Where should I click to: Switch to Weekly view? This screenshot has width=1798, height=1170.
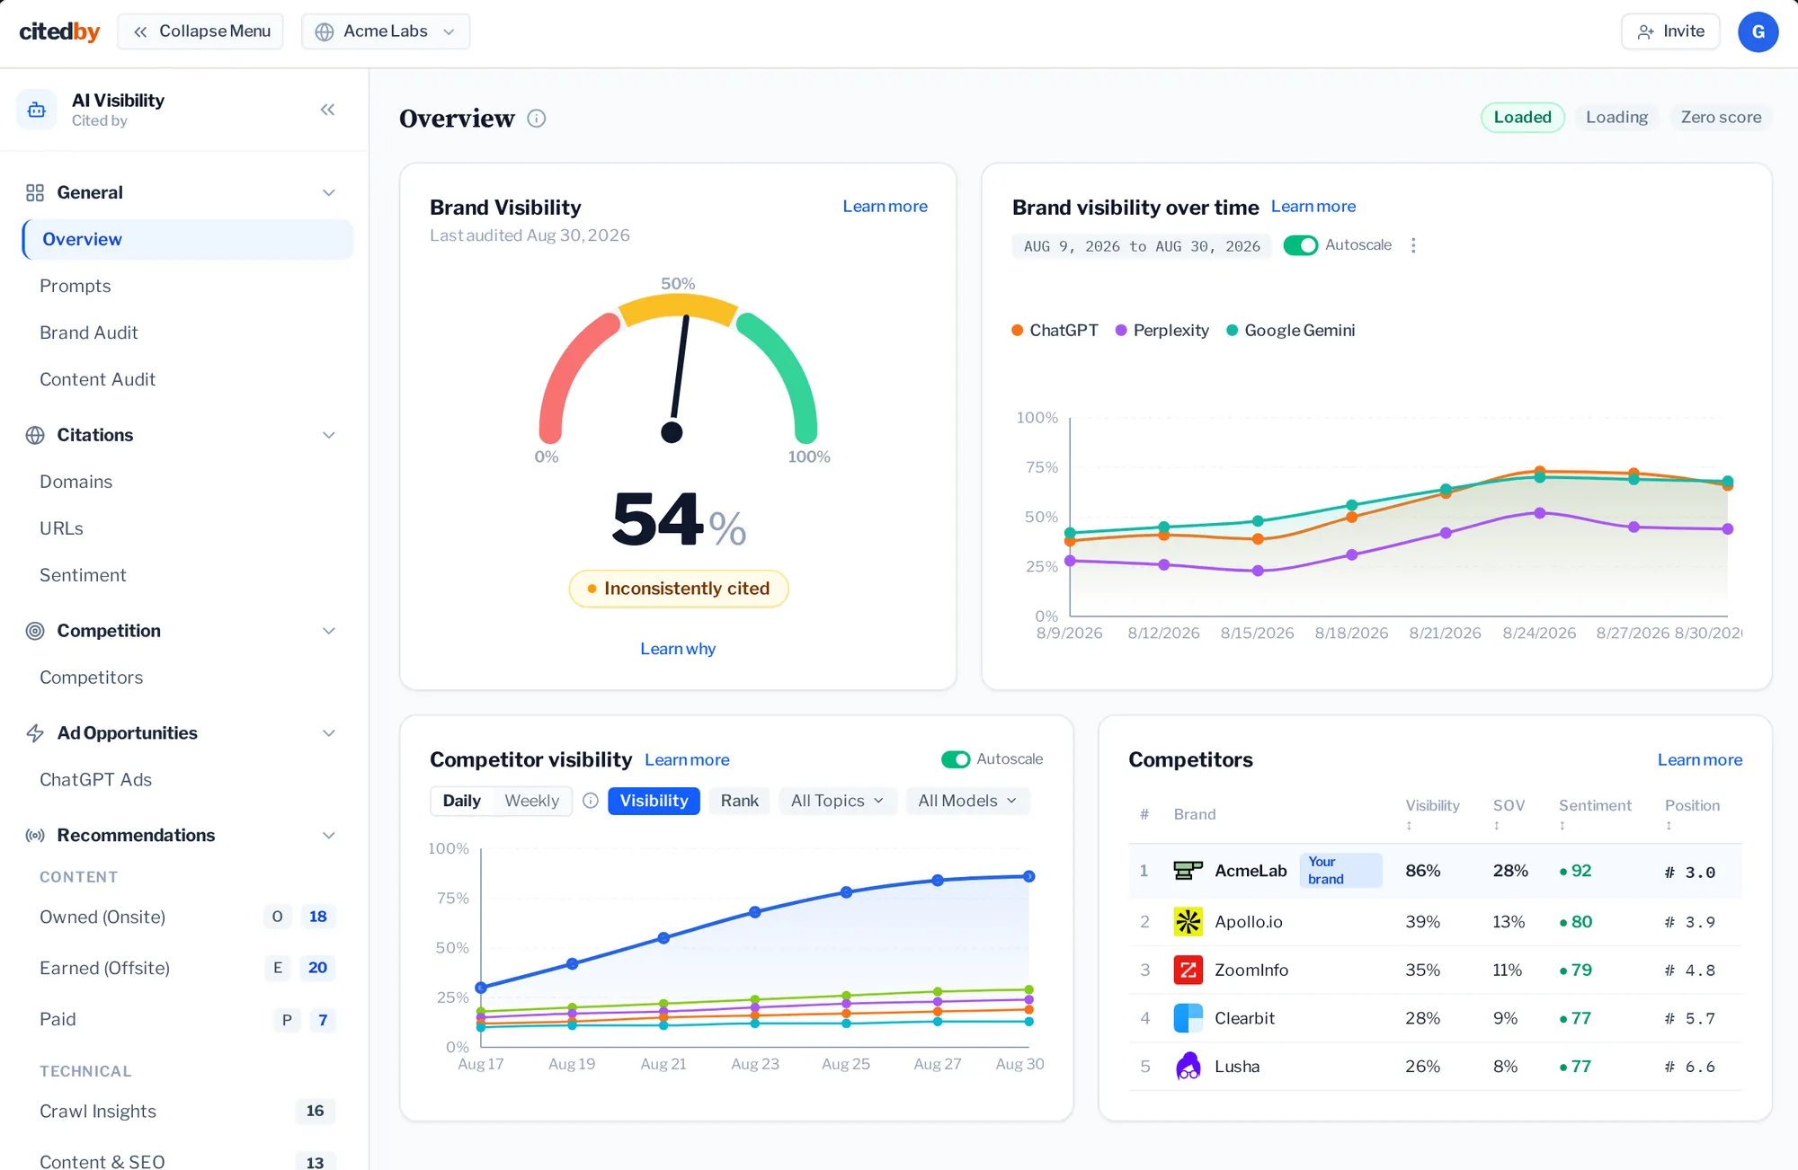531,801
